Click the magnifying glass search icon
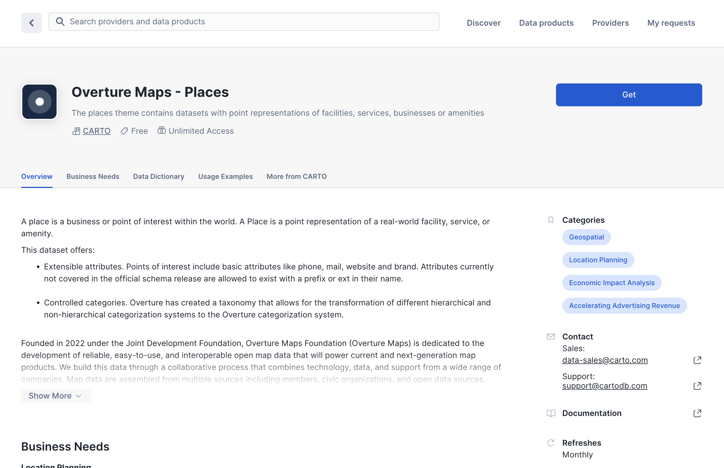724x468 pixels. (x=60, y=22)
